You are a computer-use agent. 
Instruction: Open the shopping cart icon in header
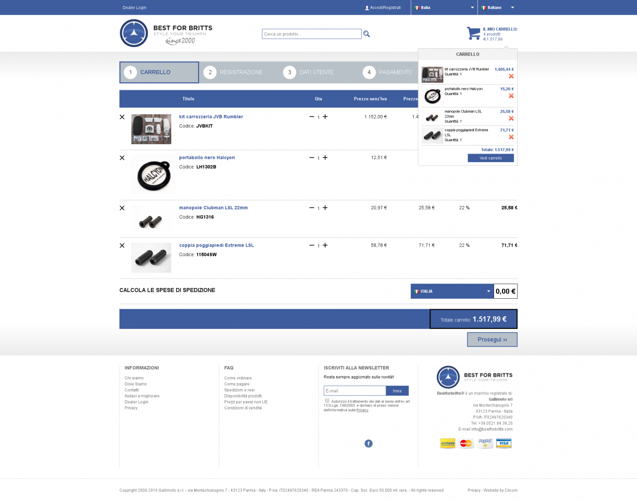[473, 33]
